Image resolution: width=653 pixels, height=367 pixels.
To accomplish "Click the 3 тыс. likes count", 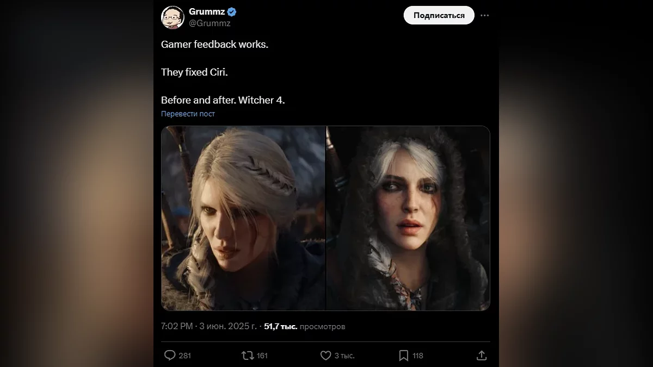I will pos(344,356).
